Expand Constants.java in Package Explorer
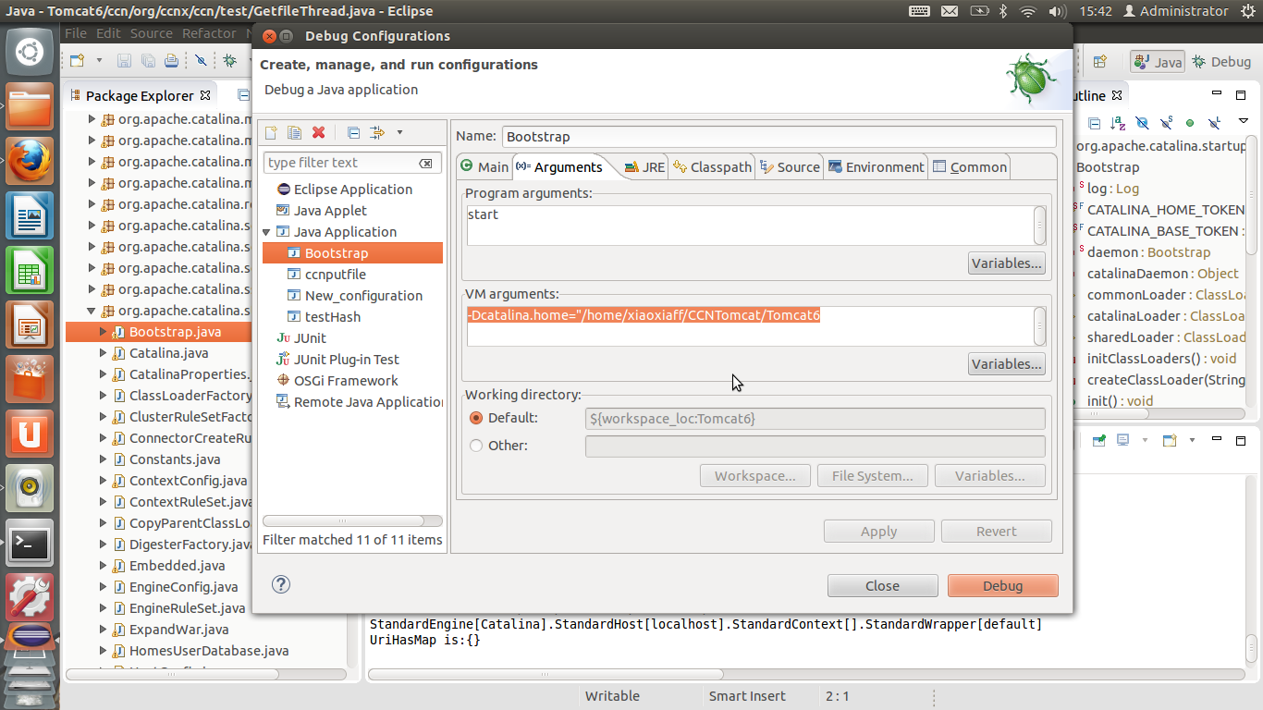1263x710 pixels. click(104, 459)
